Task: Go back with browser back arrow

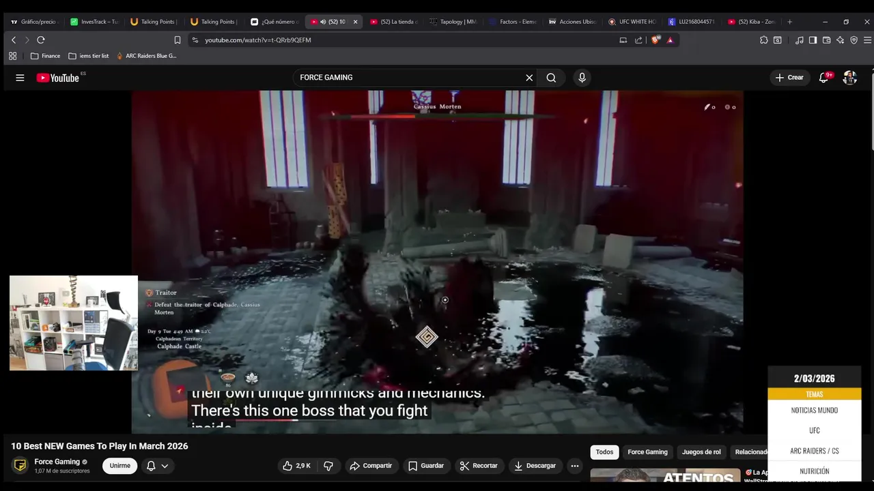Action: pyautogui.click(x=13, y=40)
